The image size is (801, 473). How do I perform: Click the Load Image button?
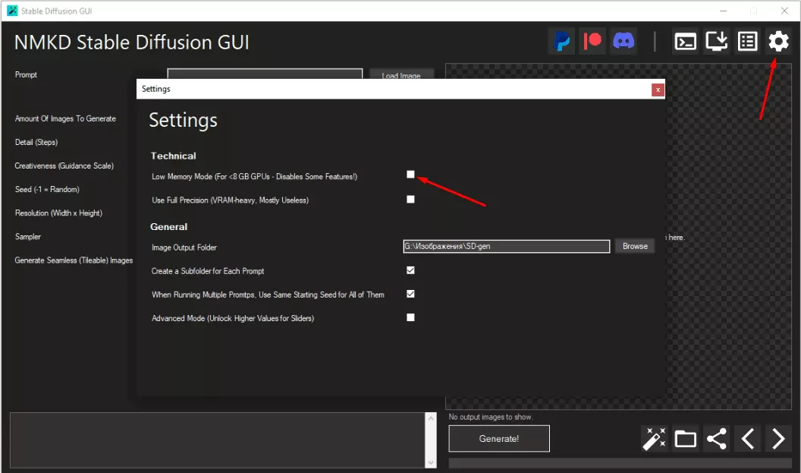[x=401, y=74]
